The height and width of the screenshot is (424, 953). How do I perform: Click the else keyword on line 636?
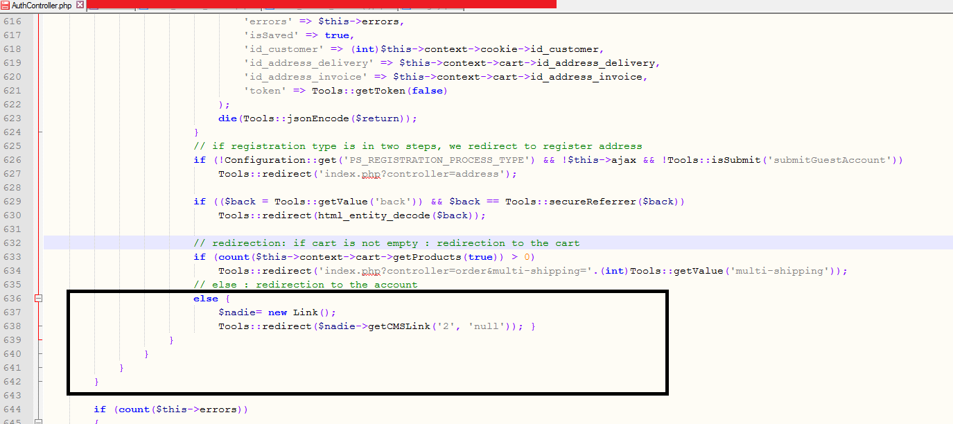(x=205, y=299)
